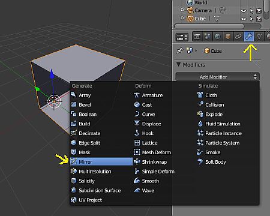Add the Explode modifier
Image resolution: width=270 pixels, height=216 pixels.
(x=227, y=114)
